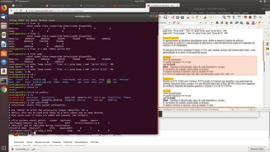Click Mostrar todo downloads button

tap(257, 149)
